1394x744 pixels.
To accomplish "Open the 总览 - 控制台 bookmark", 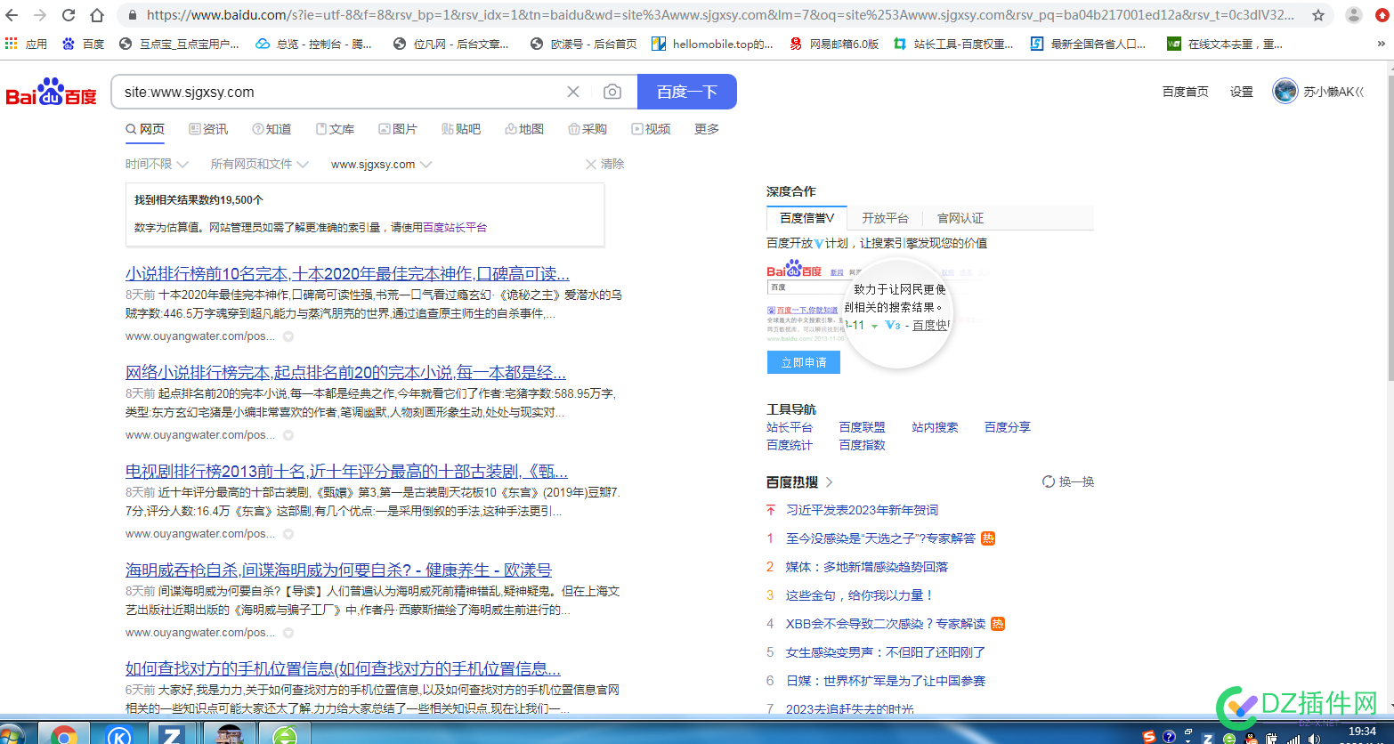I will [x=314, y=44].
